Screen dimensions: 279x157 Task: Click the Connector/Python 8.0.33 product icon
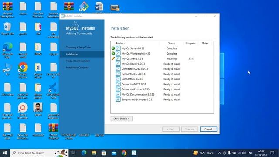click(118, 89)
